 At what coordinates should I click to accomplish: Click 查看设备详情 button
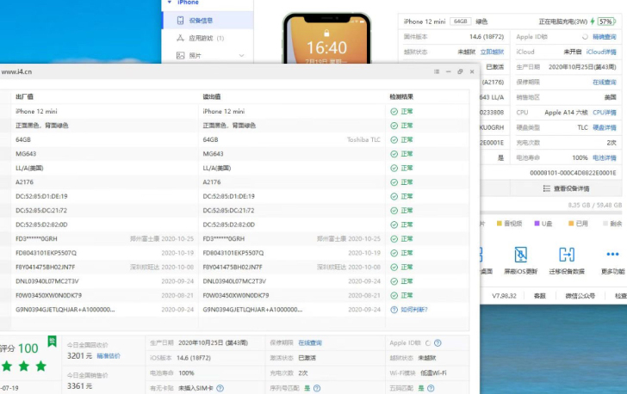(x=566, y=188)
